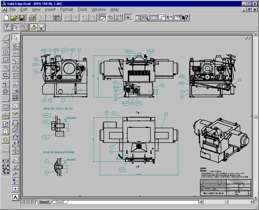The image size is (259, 210).
Task: Select the Pan hand tool
Action: (x=162, y=18)
